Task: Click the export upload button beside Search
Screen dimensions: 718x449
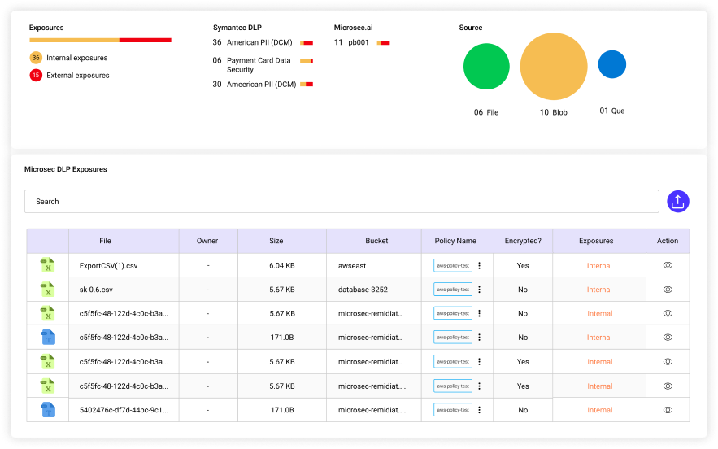Action: 677,202
